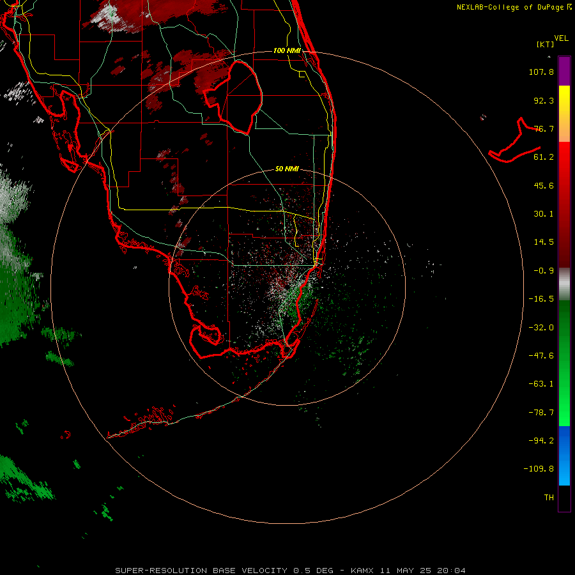Viewport: 575px width, 575px height.
Task: Click the TH threshold label
Action: (x=549, y=498)
